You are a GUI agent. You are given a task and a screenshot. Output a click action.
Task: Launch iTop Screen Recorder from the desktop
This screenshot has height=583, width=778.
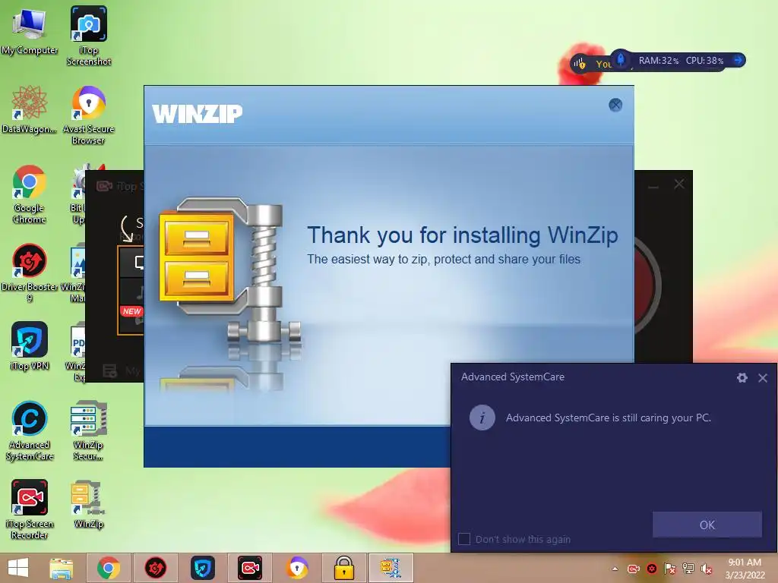pos(30,509)
